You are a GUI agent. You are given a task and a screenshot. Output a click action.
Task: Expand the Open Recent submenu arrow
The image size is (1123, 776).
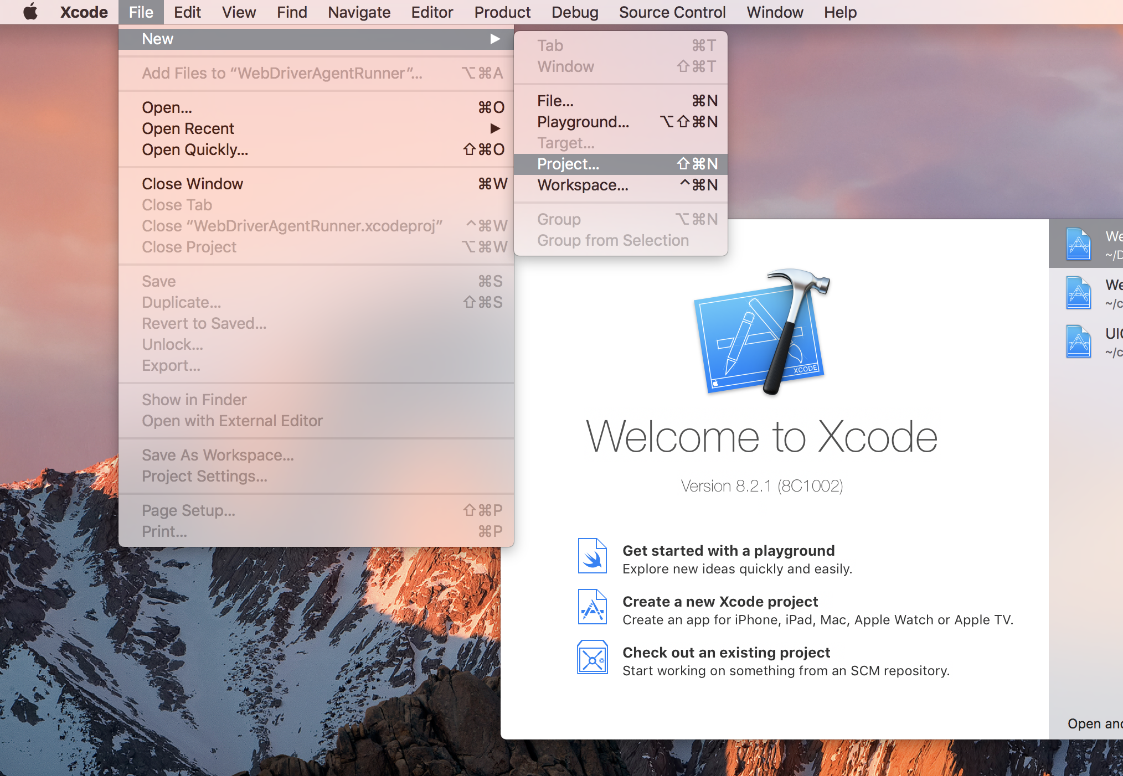(x=494, y=128)
